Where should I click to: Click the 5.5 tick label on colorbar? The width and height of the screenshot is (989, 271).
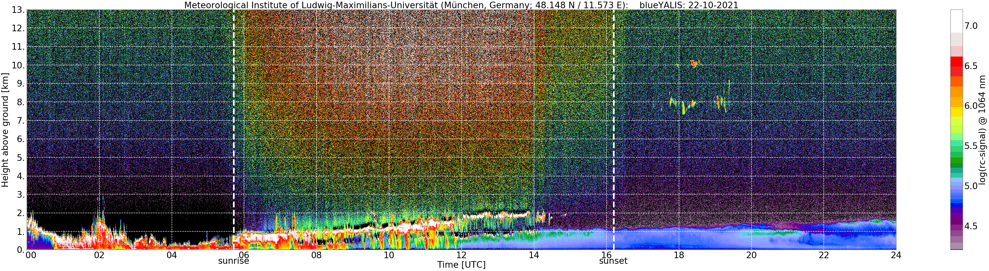pyautogui.click(x=971, y=146)
